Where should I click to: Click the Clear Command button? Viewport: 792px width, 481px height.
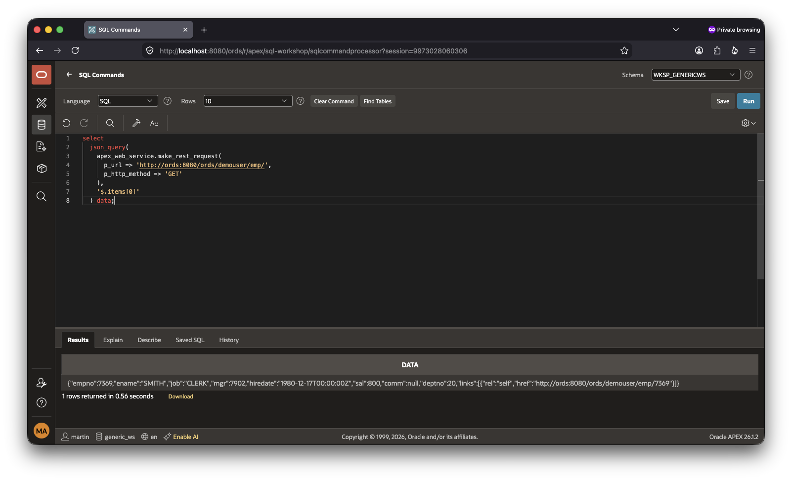(x=334, y=101)
